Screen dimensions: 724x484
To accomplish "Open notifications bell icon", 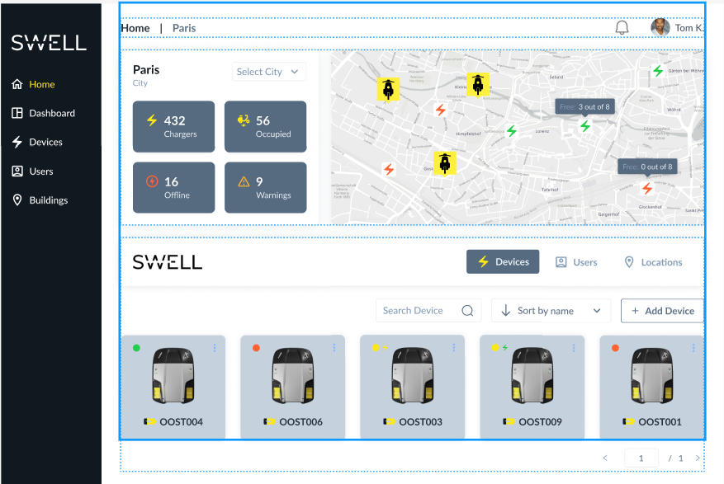I will pos(622,28).
